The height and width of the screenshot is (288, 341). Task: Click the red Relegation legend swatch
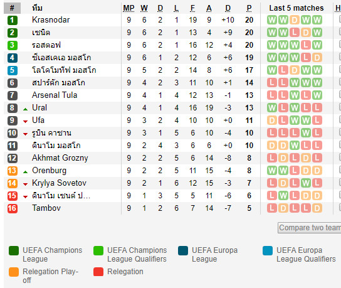98,272
